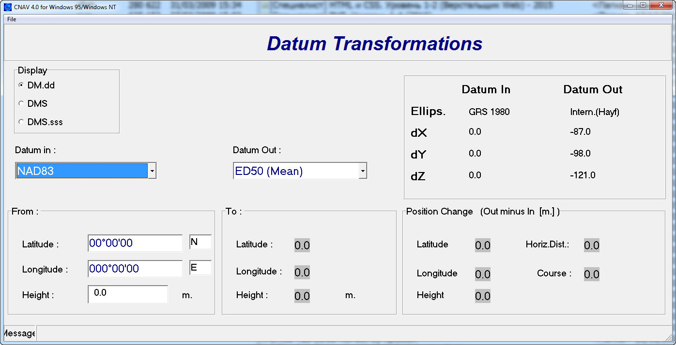Choose DMS.sss display format option
The height and width of the screenshot is (345, 676).
coord(21,122)
